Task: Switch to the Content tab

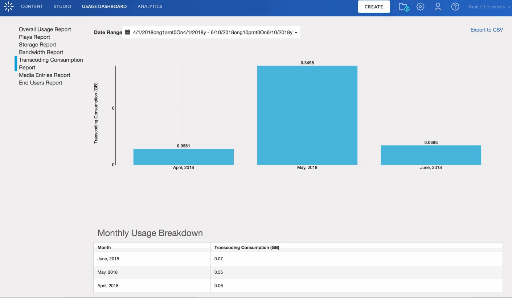Action: [x=32, y=7]
